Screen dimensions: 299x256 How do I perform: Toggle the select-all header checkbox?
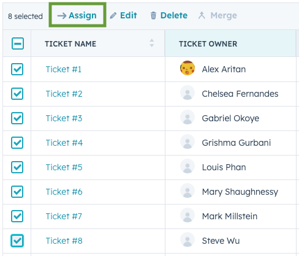18,43
